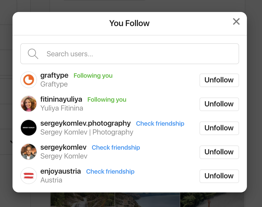Open fitininayuliya profile picture
The image size is (262, 207).
click(29, 104)
